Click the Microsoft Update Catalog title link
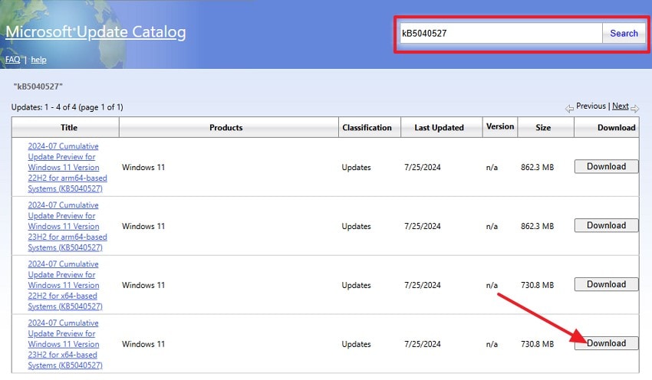 pos(96,32)
